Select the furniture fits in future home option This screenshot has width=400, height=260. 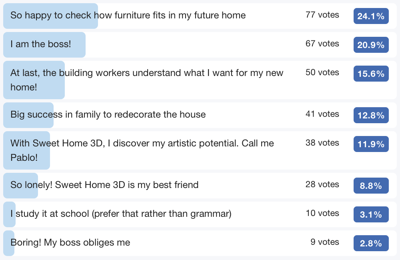(x=128, y=16)
